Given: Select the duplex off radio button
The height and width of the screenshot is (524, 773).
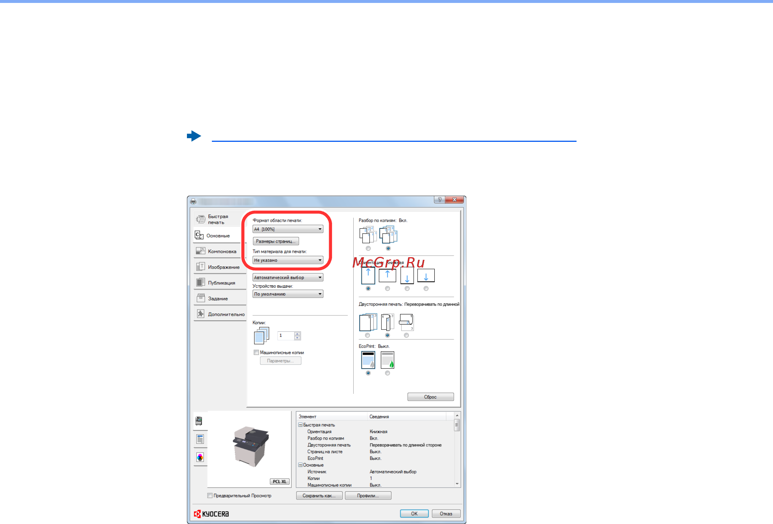Looking at the screenshot, I should [367, 335].
